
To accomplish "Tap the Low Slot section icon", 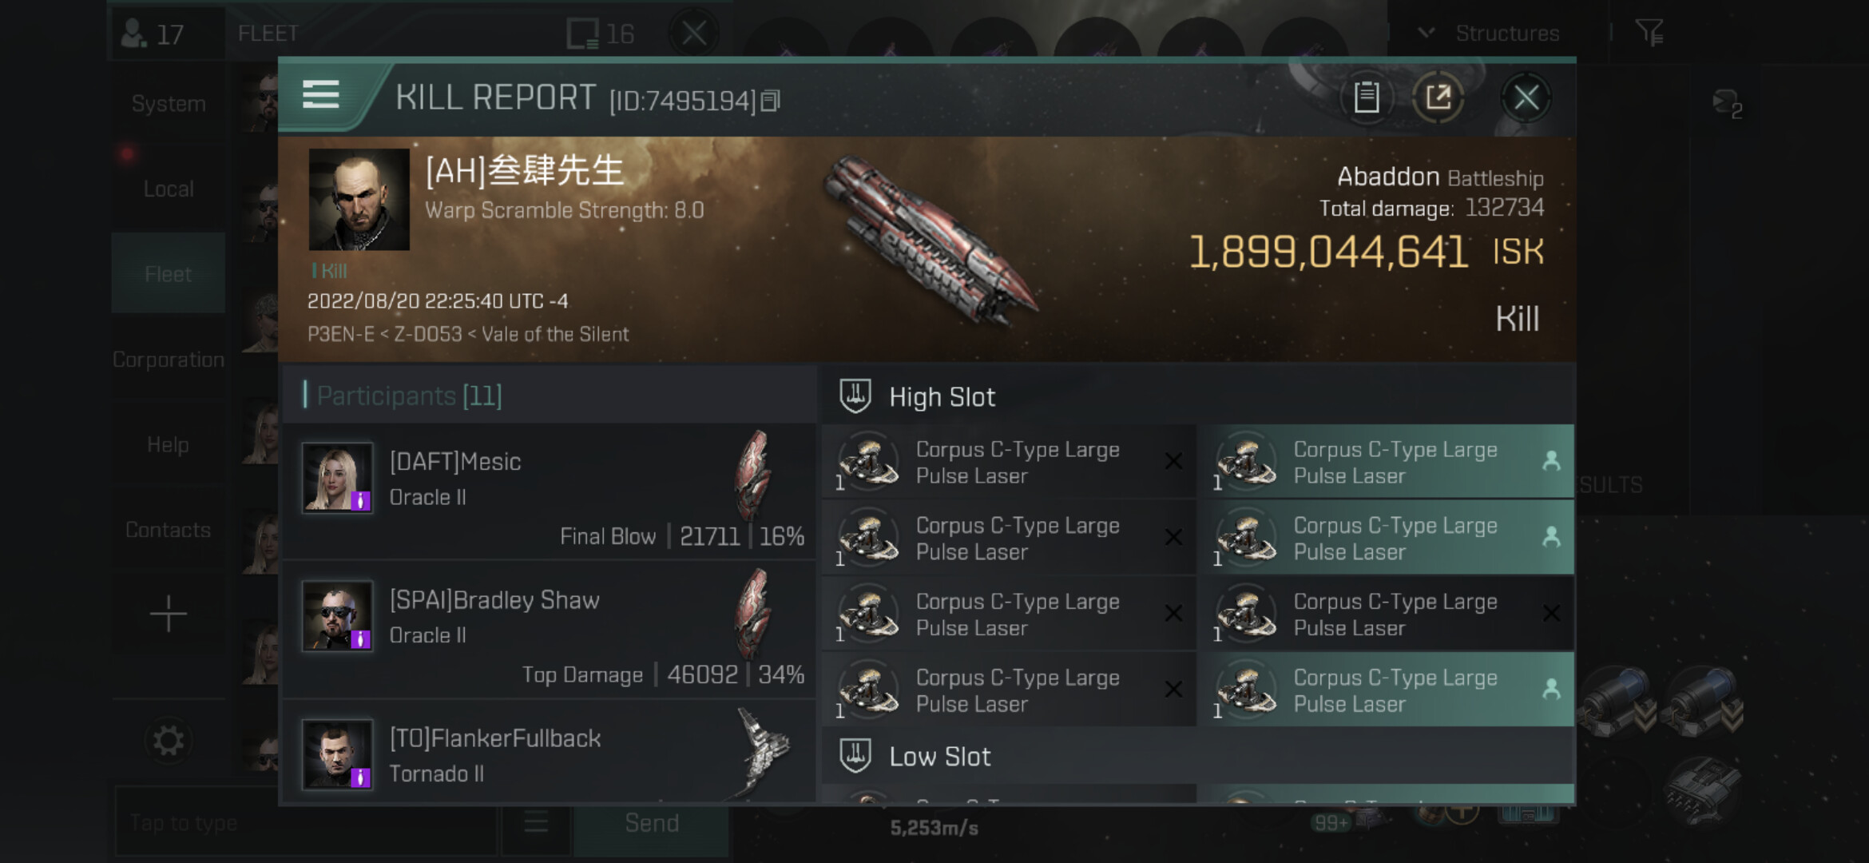I will pos(855,756).
